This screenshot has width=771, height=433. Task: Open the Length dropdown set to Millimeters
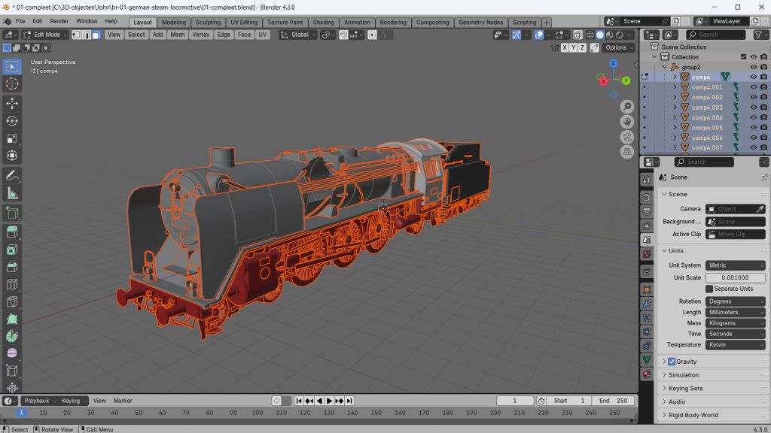735,312
